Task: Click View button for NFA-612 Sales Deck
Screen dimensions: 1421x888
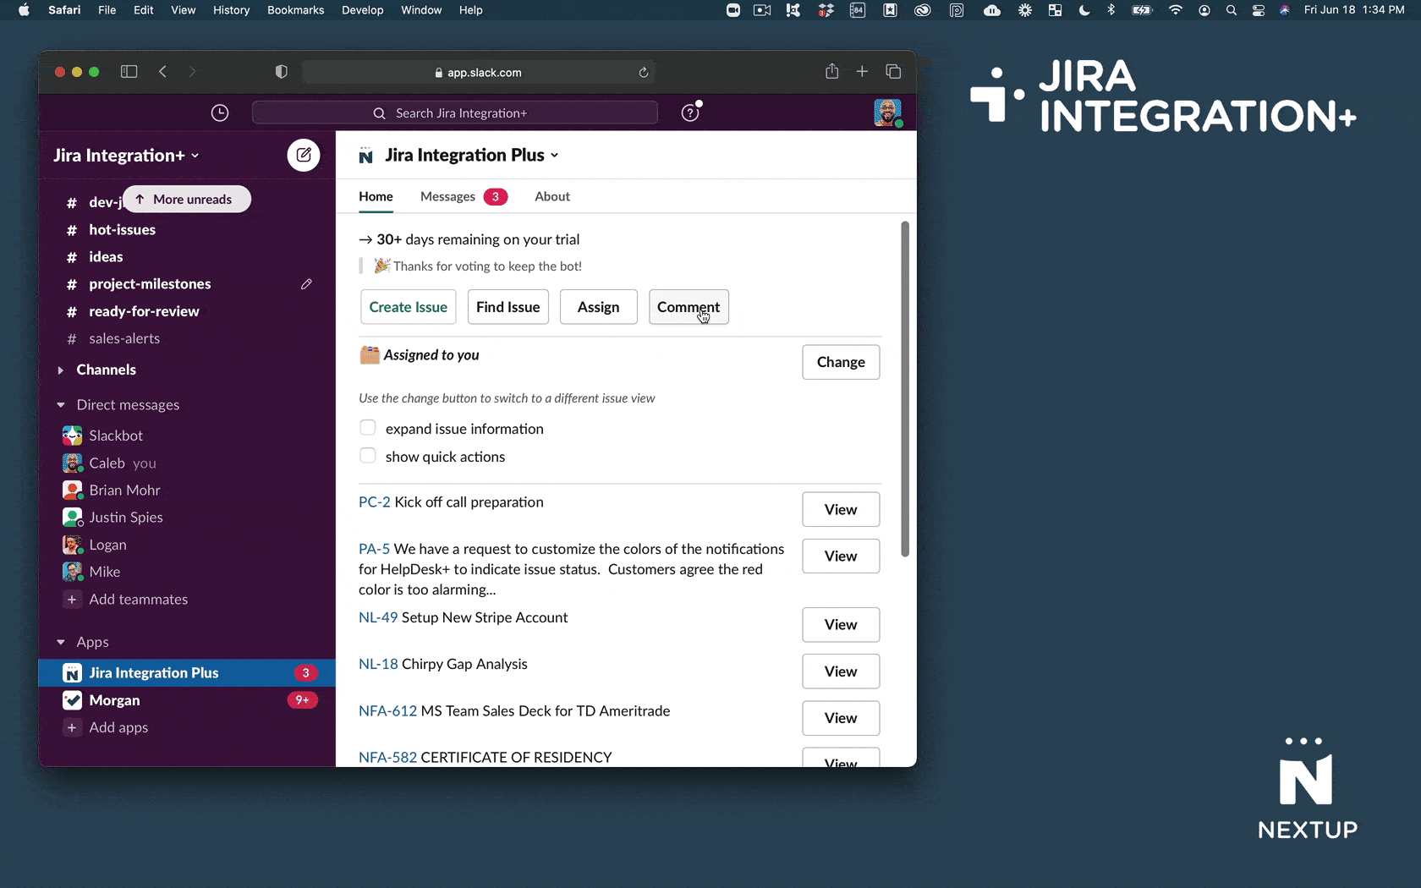Action: 841,718
